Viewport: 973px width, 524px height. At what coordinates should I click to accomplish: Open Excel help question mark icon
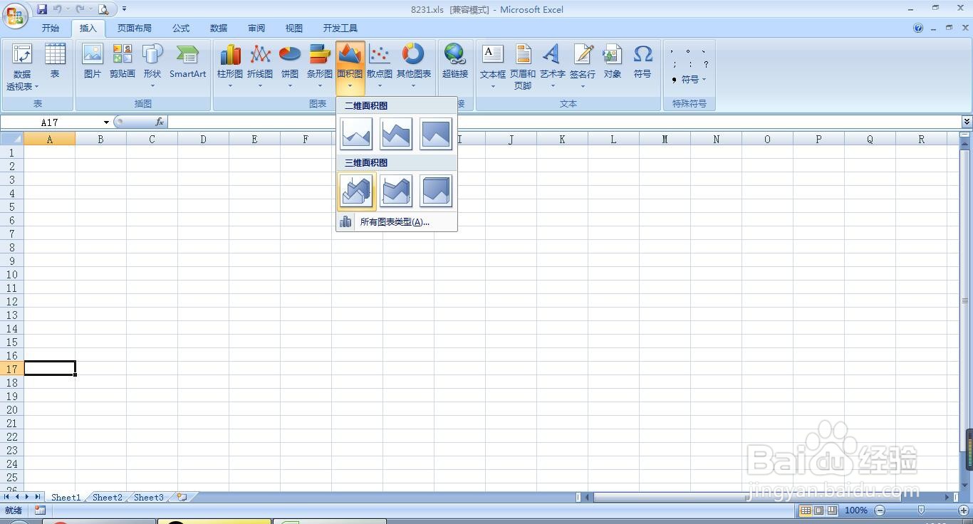point(918,28)
